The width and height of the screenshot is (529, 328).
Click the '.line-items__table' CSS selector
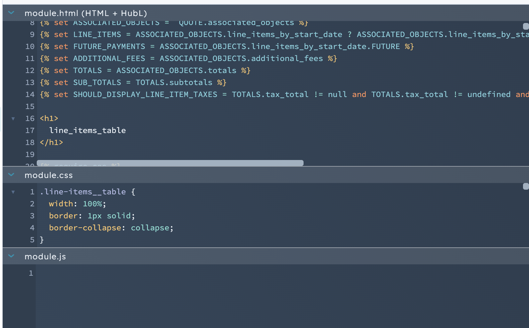click(83, 192)
